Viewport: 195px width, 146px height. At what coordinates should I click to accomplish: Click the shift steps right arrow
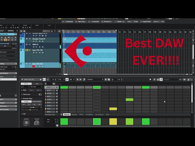(80, 79)
